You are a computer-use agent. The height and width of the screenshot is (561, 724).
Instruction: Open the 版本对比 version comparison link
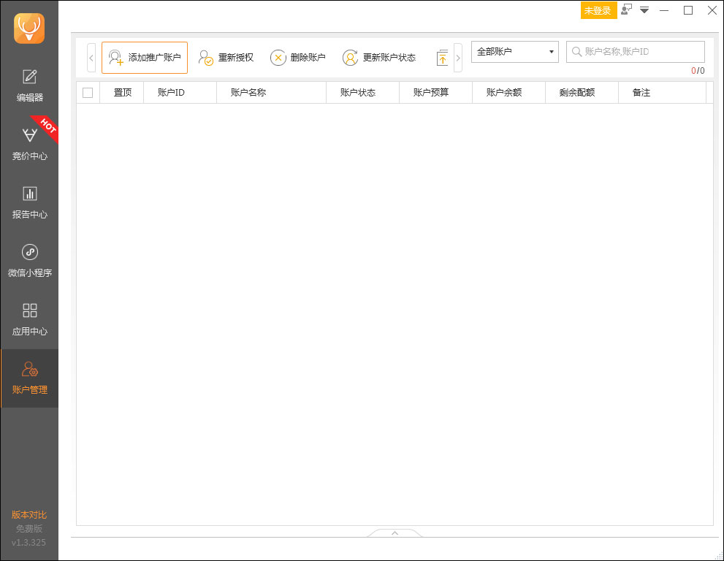(x=28, y=514)
